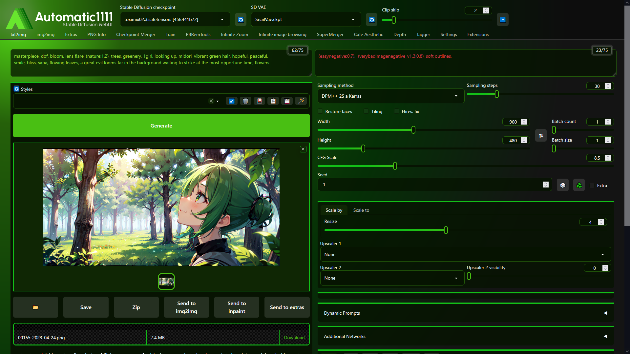The height and width of the screenshot is (354, 630).
Task: Check the Extra seed checkbox
Action: 592,186
